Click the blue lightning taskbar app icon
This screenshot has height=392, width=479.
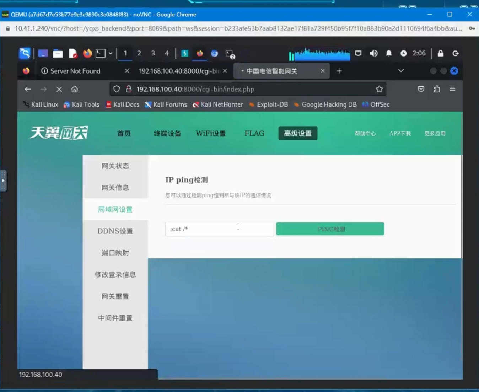point(185,53)
